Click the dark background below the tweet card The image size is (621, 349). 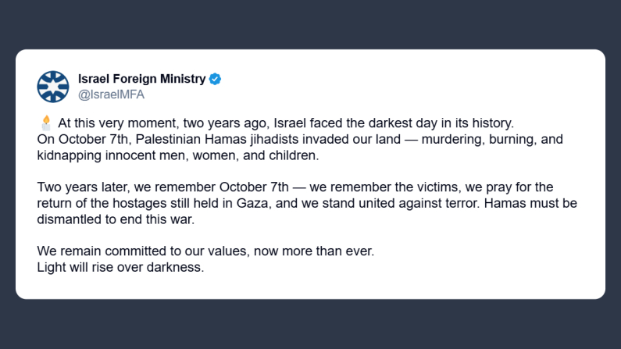[310, 324]
